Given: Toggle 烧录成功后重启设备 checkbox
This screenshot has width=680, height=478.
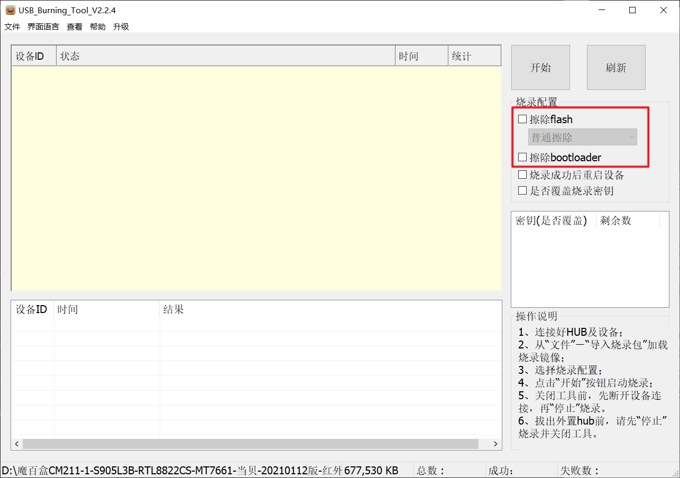Looking at the screenshot, I should coord(522,175).
